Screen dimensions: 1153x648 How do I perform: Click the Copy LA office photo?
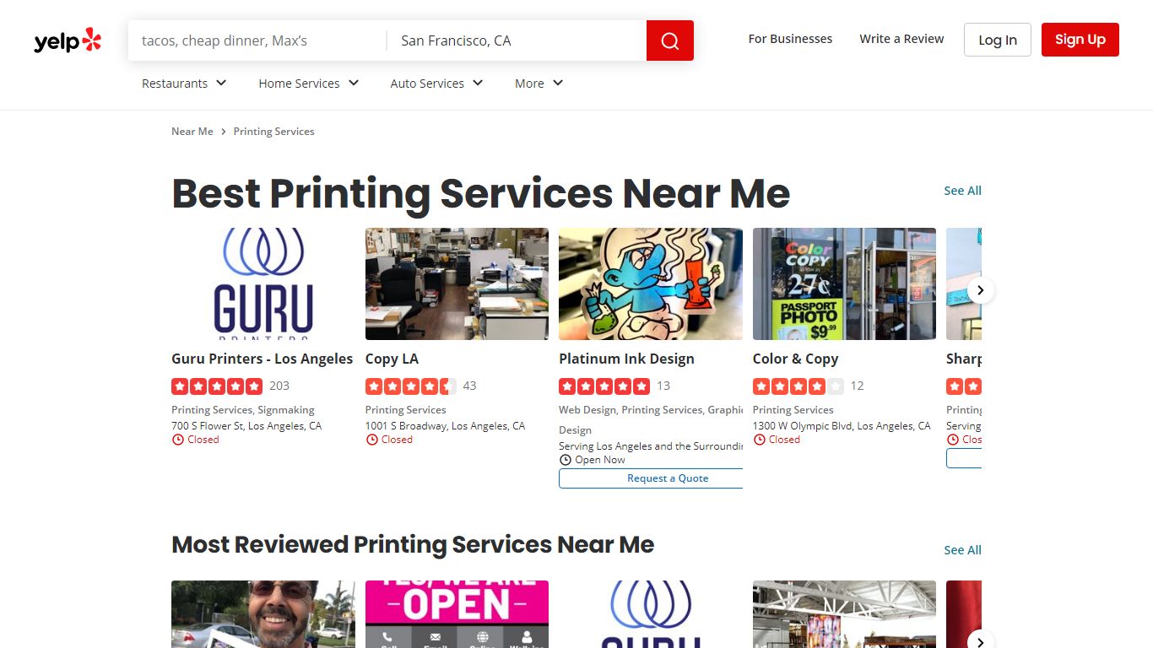tap(457, 283)
